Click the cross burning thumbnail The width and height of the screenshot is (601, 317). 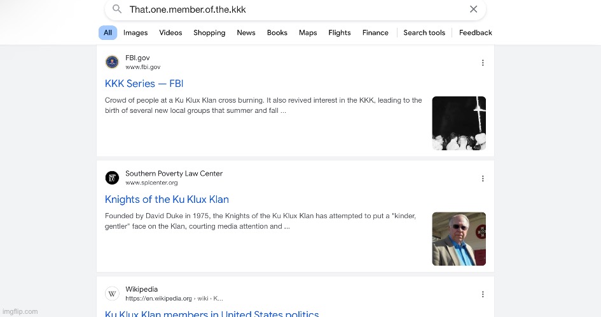[x=459, y=123]
